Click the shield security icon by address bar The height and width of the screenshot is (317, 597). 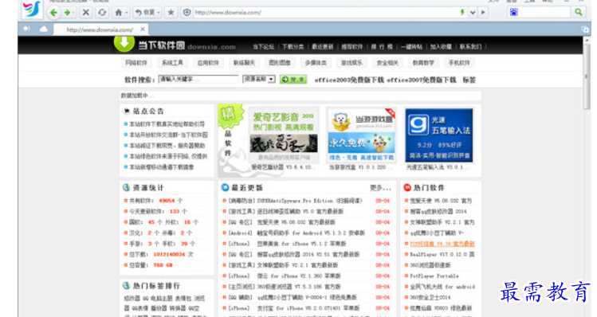point(187,13)
